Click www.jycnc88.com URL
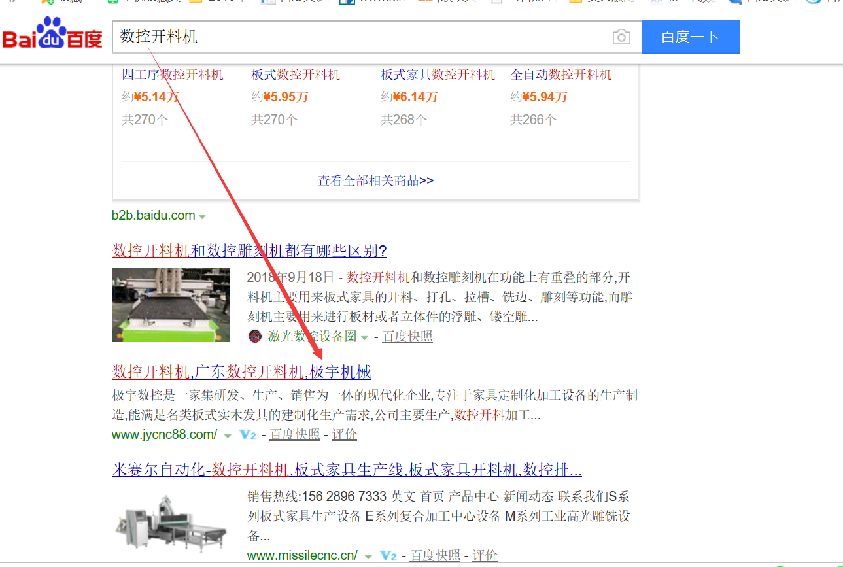Image resolution: width=843 pixels, height=567 pixels. [164, 434]
